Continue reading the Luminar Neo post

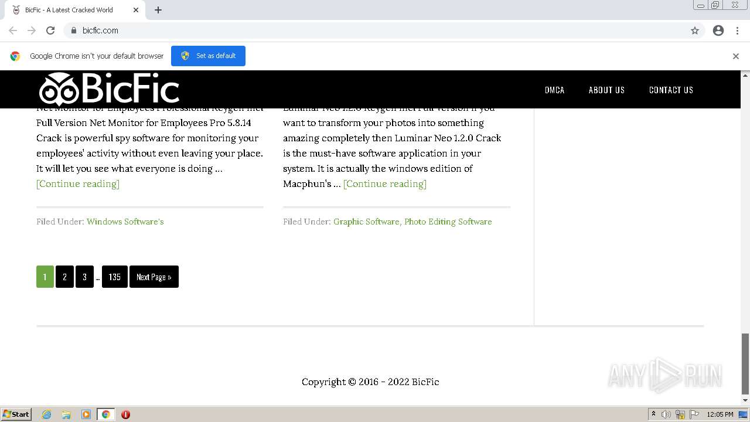[385, 183]
